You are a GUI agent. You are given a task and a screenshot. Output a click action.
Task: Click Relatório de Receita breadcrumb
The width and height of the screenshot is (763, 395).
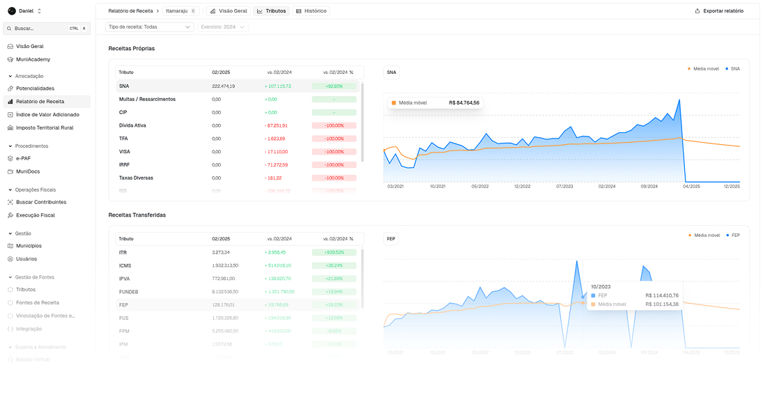coord(130,10)
